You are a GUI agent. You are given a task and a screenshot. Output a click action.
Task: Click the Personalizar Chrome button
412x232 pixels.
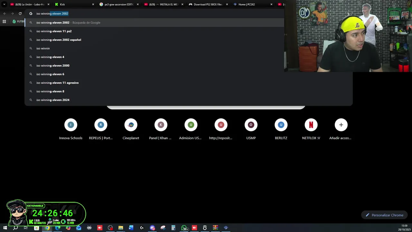(x=384, y=215)
